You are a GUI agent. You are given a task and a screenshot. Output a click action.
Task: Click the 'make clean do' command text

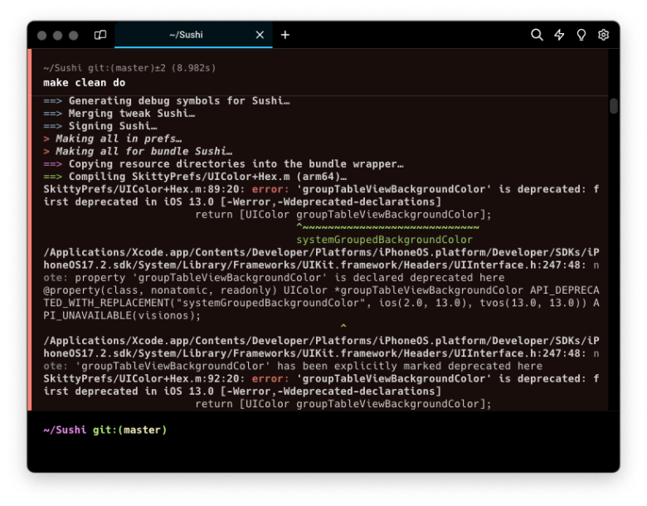[x=84, y=83]
